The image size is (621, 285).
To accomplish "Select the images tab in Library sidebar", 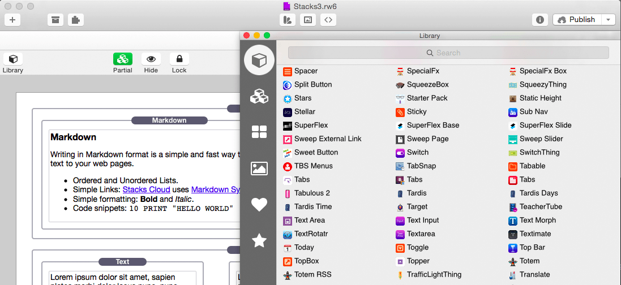I will [x=259, y=169].
